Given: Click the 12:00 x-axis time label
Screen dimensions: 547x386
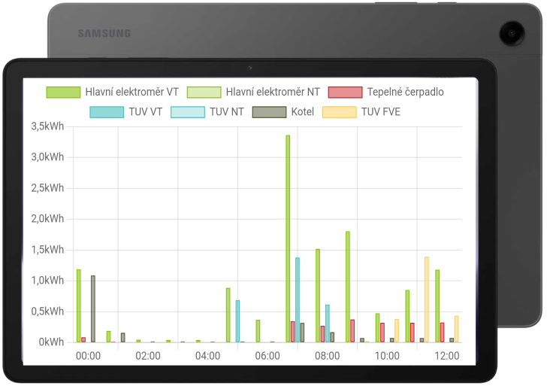Looking at the screenshot, I should tap(447, 355).
